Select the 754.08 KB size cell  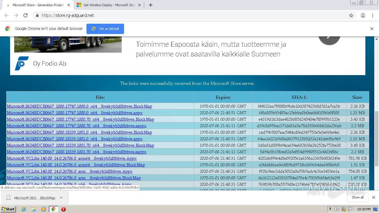(357, 171)
